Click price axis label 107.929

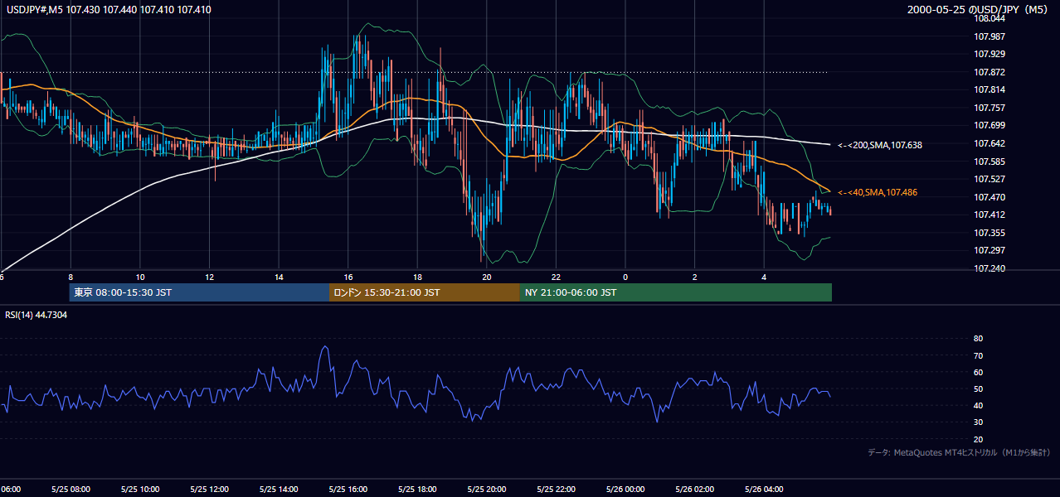[989, 54]
